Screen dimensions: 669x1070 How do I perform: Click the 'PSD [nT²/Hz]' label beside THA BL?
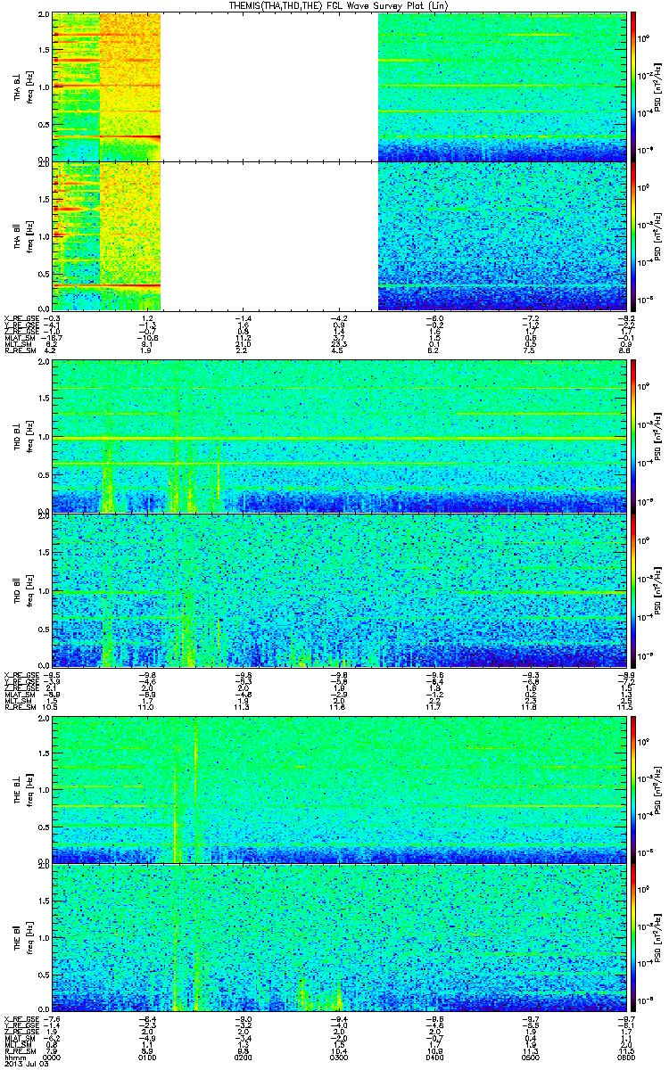pyautogui.click(x=657, y=87)
